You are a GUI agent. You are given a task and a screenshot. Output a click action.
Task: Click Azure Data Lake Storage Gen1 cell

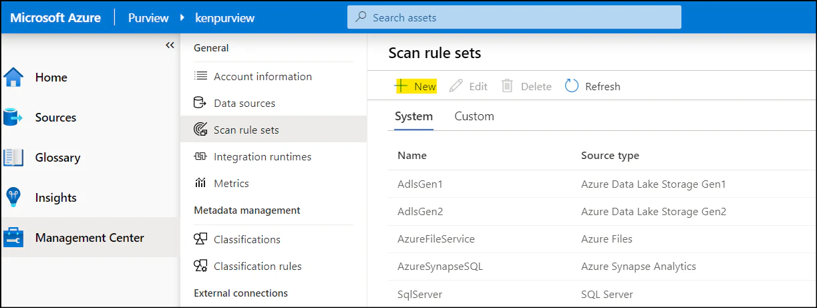point(653,184)
